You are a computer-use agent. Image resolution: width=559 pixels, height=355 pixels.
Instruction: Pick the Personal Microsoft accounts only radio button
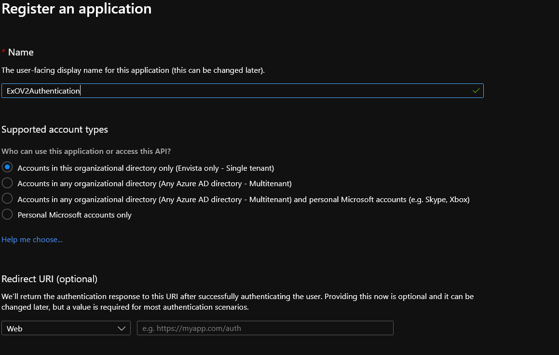[7, 215]
